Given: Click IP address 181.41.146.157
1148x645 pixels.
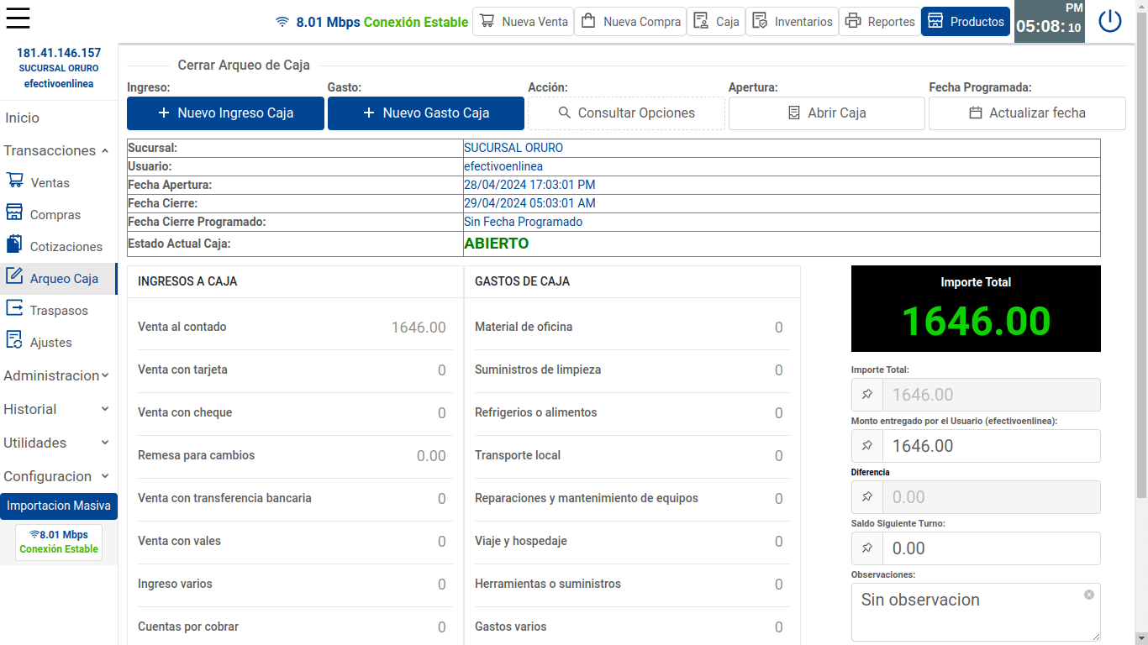Looking at the screenshot, I should (59, 53).
